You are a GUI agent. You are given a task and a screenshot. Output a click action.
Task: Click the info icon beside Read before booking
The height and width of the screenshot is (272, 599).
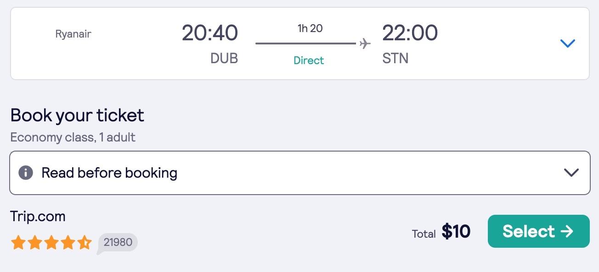[26, 173]
